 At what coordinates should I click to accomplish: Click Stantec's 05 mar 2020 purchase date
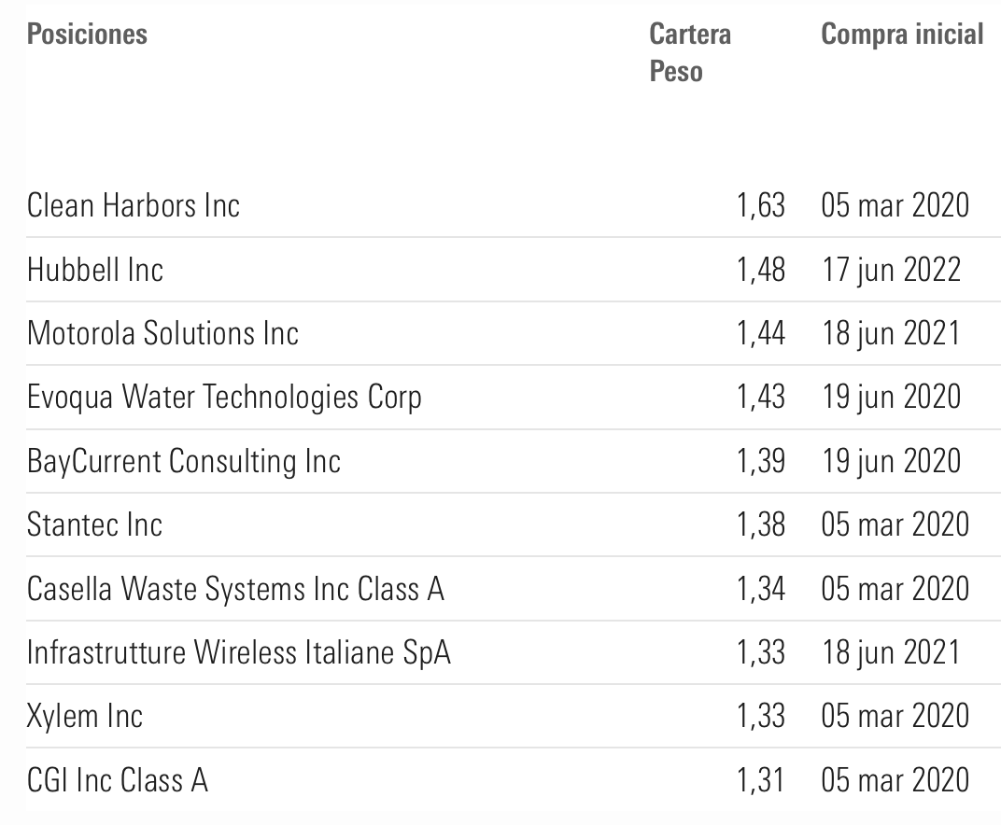tap(895, 524)
